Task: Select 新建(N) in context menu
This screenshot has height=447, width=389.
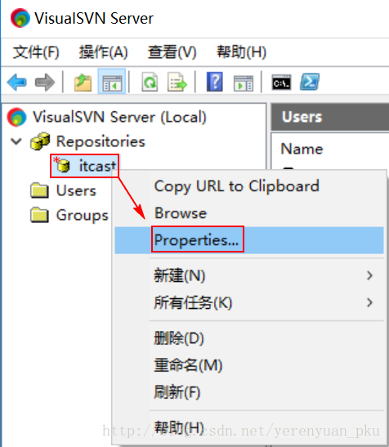Action: (x=249, y=275)
